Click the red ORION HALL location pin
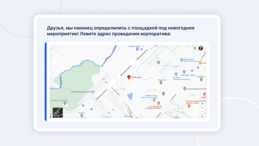The height and width of the screenshot is (146, 259). pyautogui.click(x=129, y=77)
